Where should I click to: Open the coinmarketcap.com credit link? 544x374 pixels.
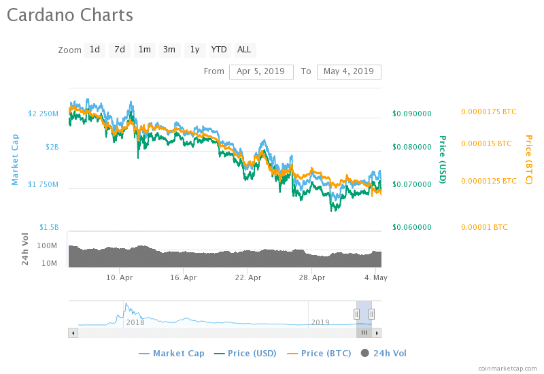[507, 368]
